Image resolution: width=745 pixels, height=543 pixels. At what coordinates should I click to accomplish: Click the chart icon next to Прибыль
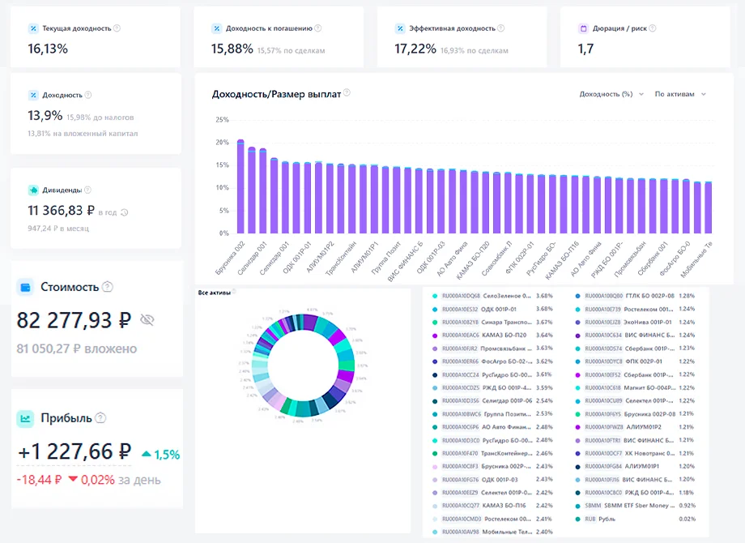point(25,418)
